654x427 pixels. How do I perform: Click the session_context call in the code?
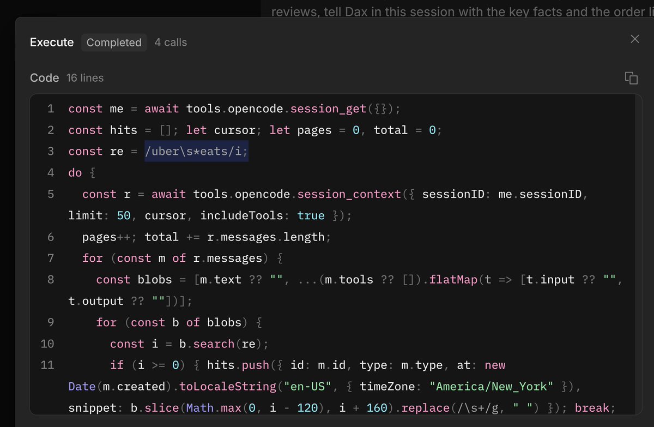tap(349, 194)
